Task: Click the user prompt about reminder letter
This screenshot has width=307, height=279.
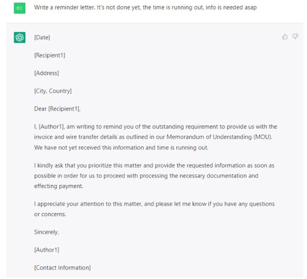Action: pos(145,7)
